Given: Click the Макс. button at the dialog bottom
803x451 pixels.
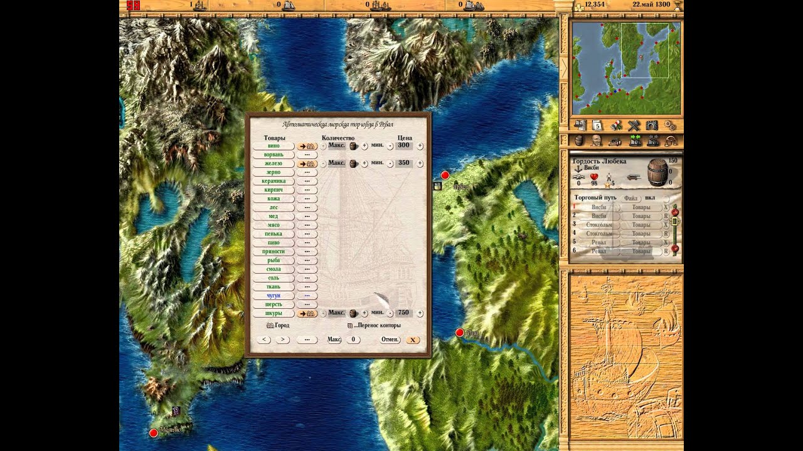Looking at the screenshot, I should click(334, 340).
